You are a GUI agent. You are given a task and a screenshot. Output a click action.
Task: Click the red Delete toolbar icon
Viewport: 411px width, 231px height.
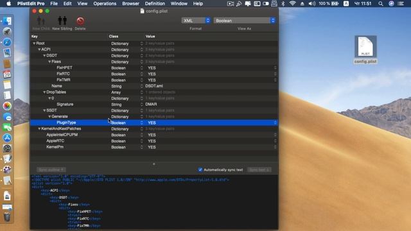[x=80, y=21]
